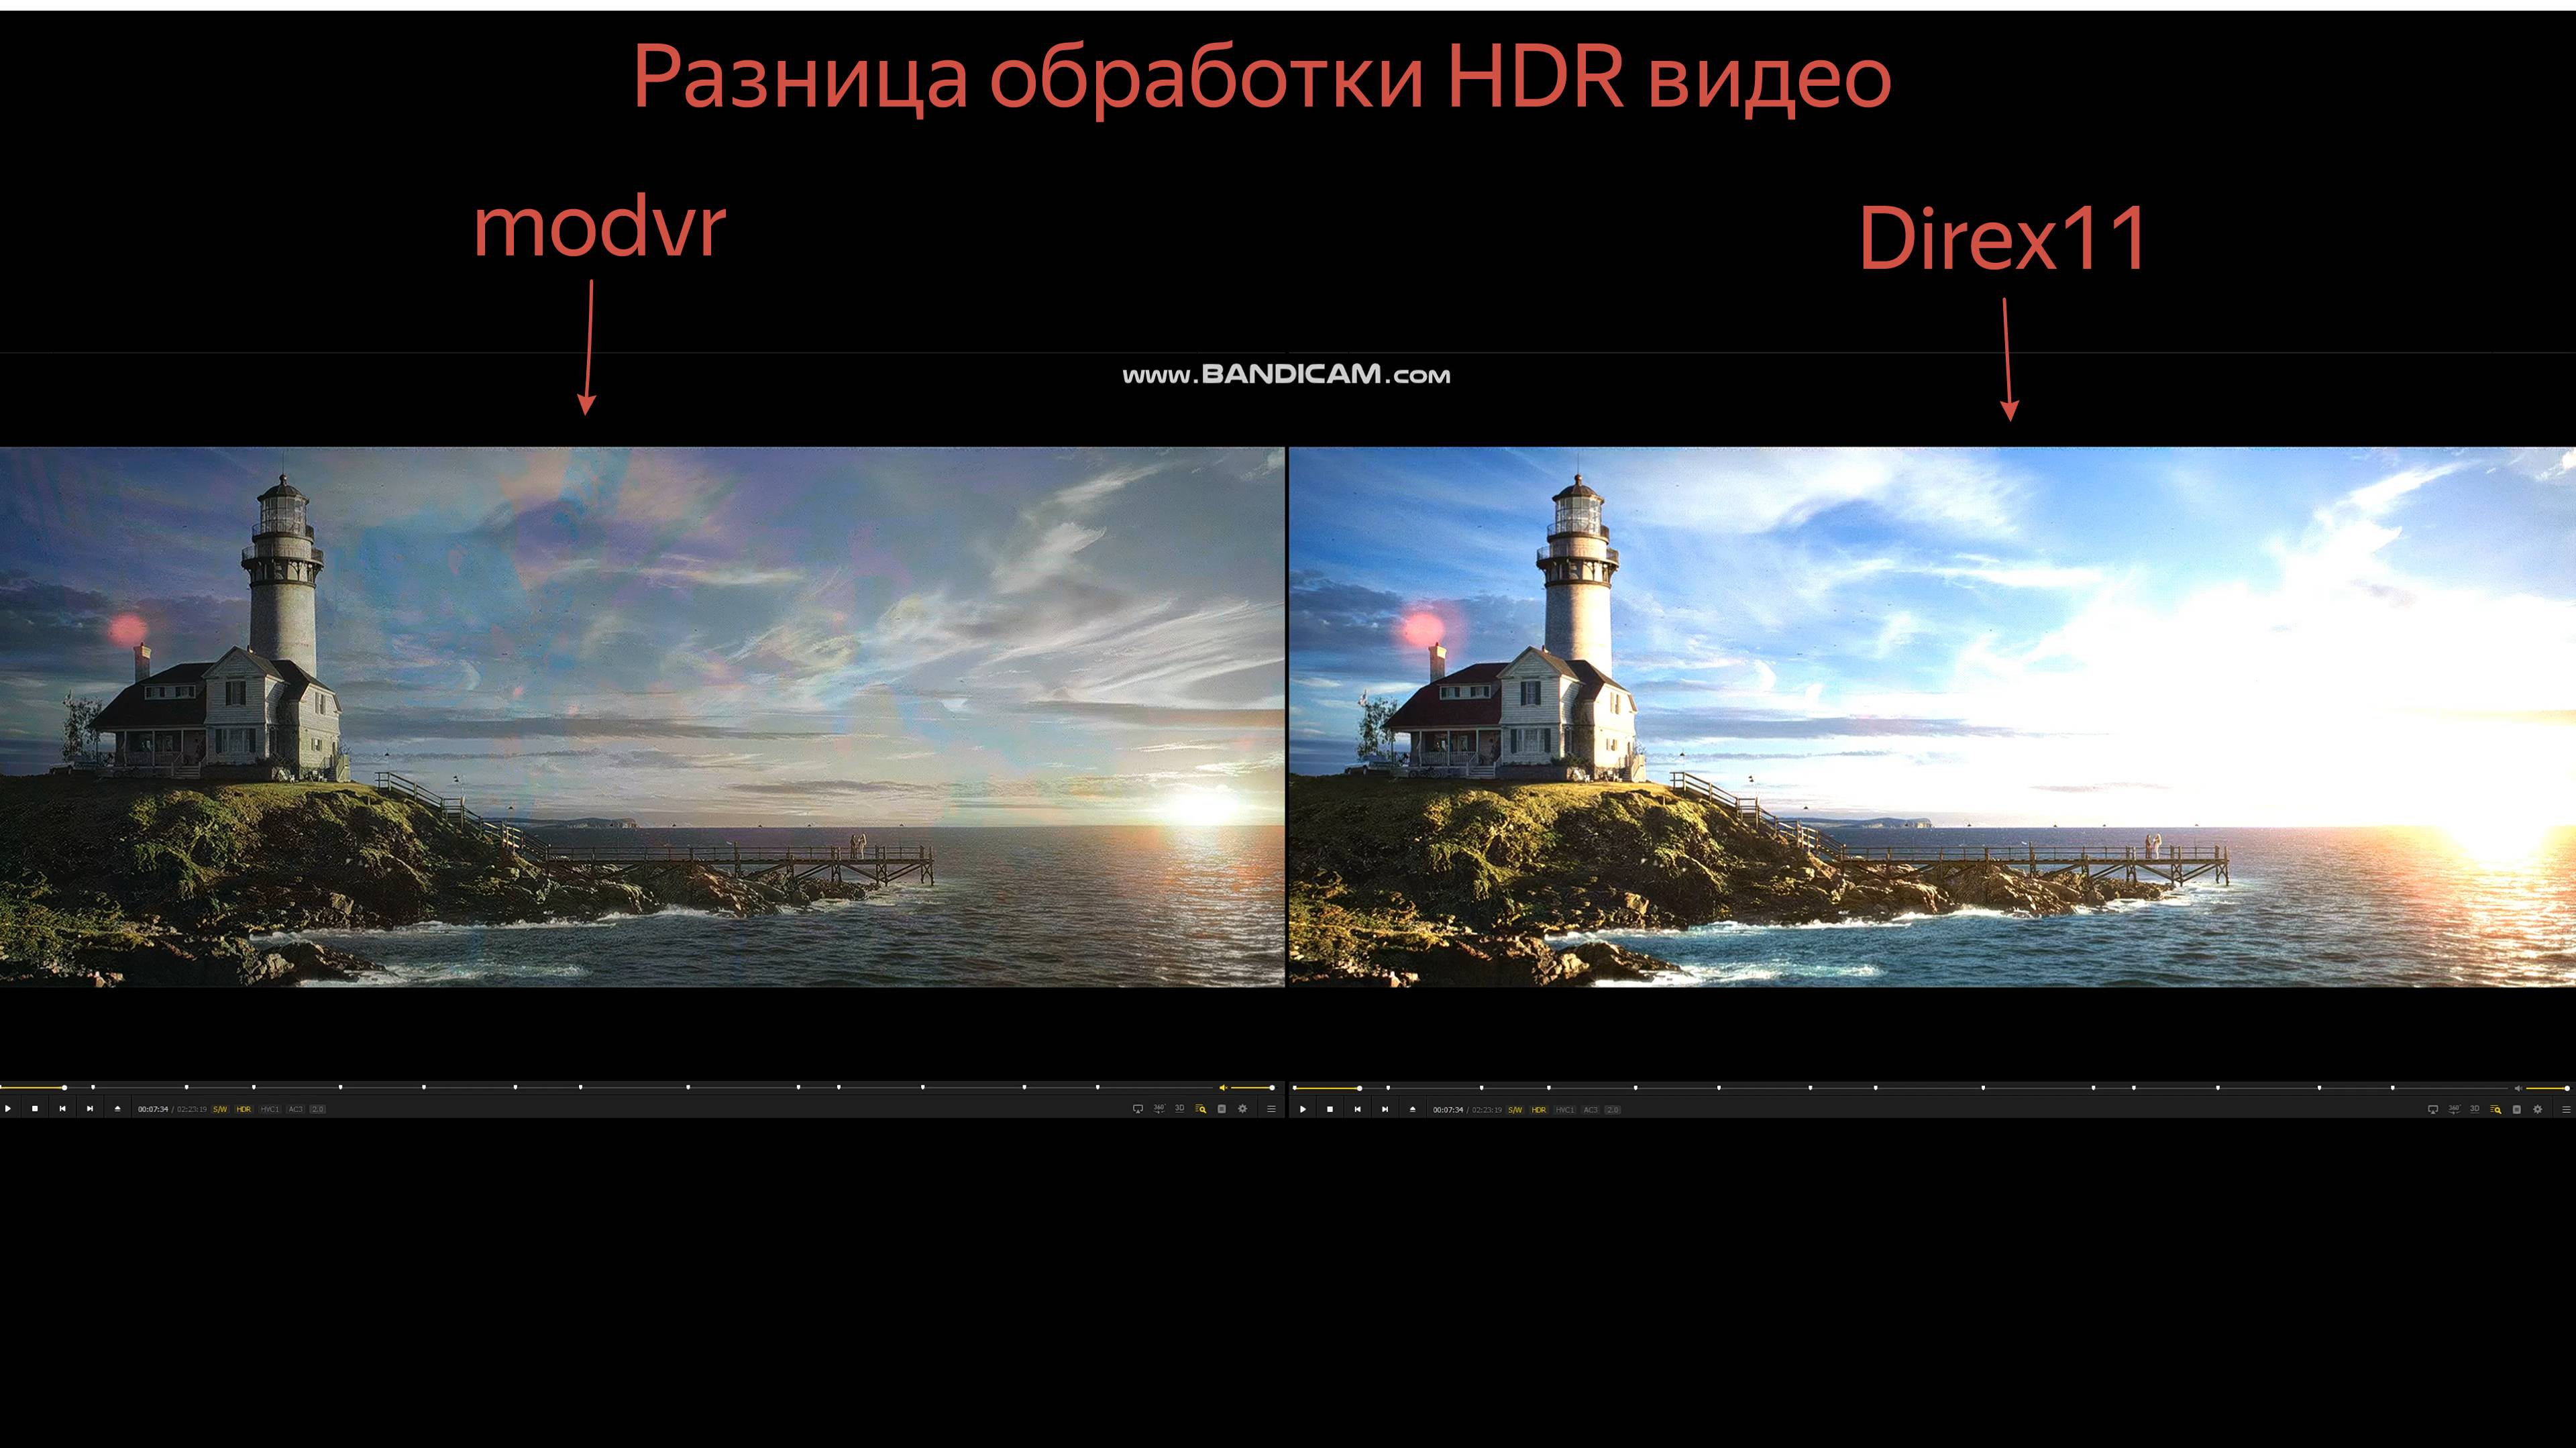Mute audio via speaker icon in Direx11 player
This screenshot has width=2576, height=1448.
pyautogui.click(x=2518, y=1089)
